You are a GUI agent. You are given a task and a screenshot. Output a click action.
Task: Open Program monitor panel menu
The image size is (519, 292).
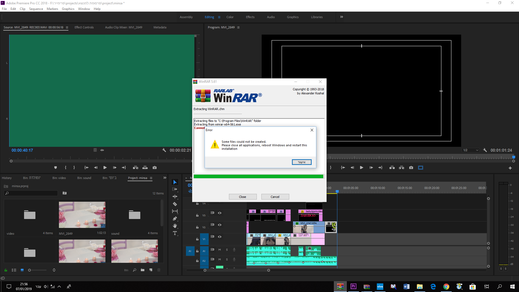tap(238, 27)
